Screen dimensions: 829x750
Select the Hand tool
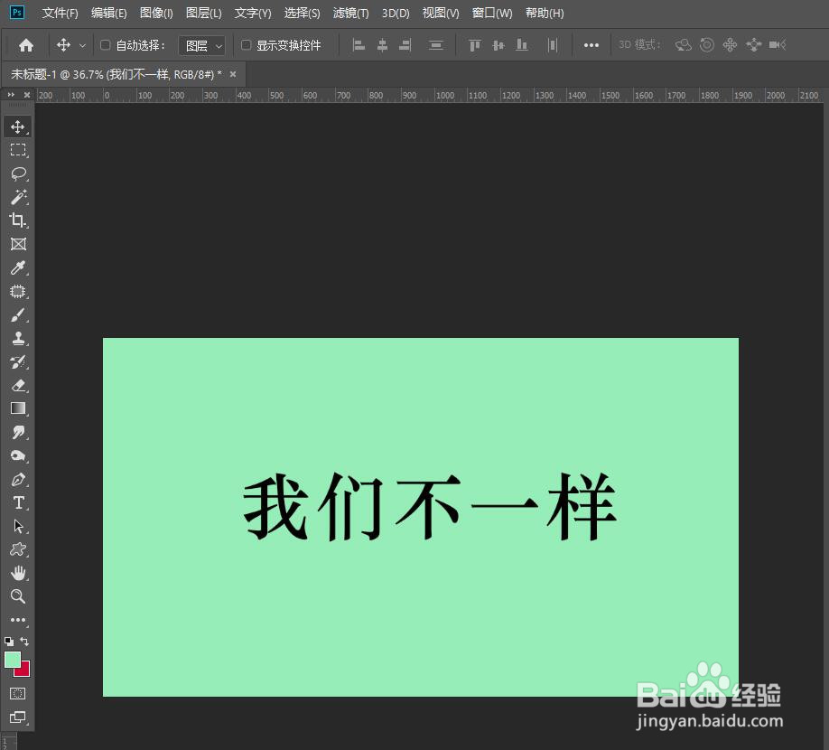click(x=18, y=572)
